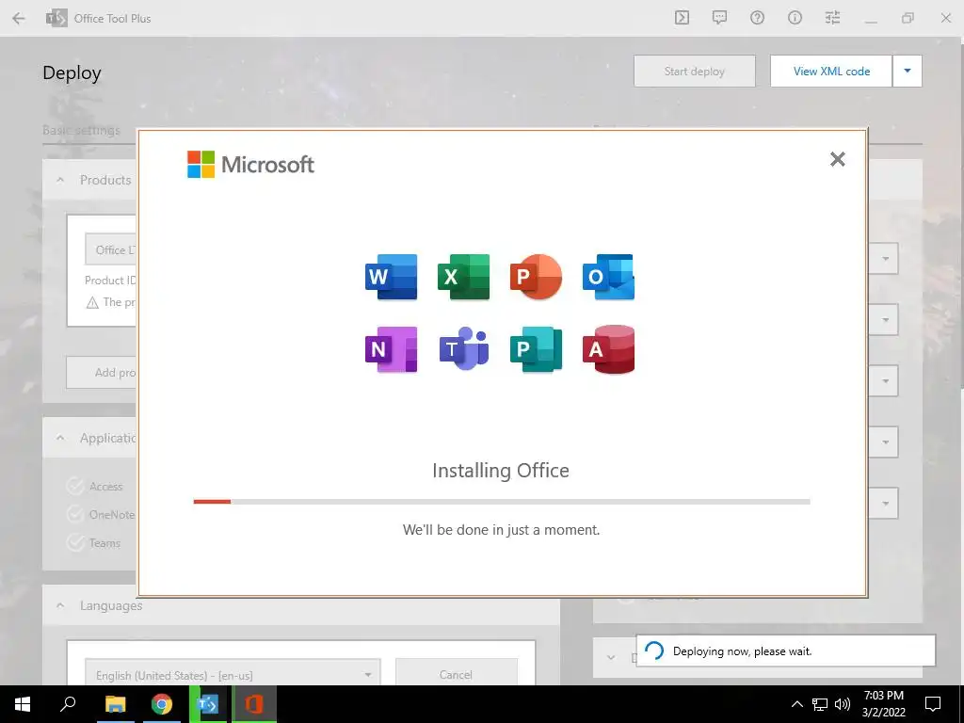Collapse the Products section
The height and width of the screenshot is (723, 964).
point(60,180)
